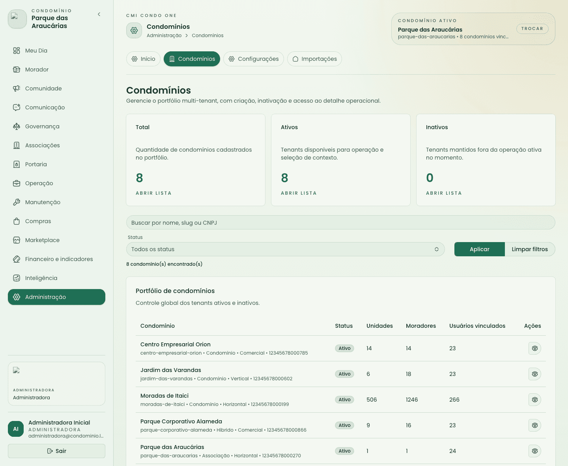This screenshot has height=466, width=568.
Task: Click the Condomínios header gear icon
Action: [134, 30]
